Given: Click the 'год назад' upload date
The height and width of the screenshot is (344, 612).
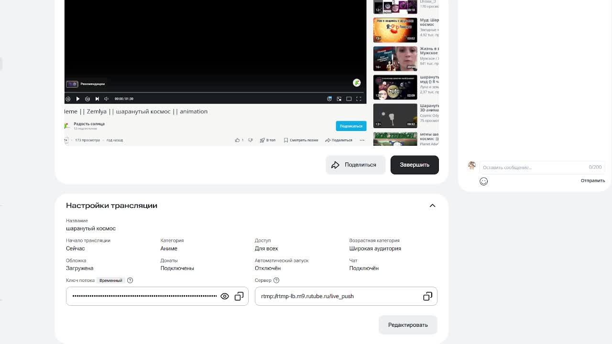Looking at the screenshot, I should point(115,140).
